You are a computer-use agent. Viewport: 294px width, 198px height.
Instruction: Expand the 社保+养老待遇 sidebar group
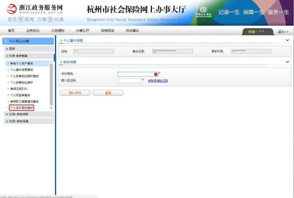tap(29, 121)
